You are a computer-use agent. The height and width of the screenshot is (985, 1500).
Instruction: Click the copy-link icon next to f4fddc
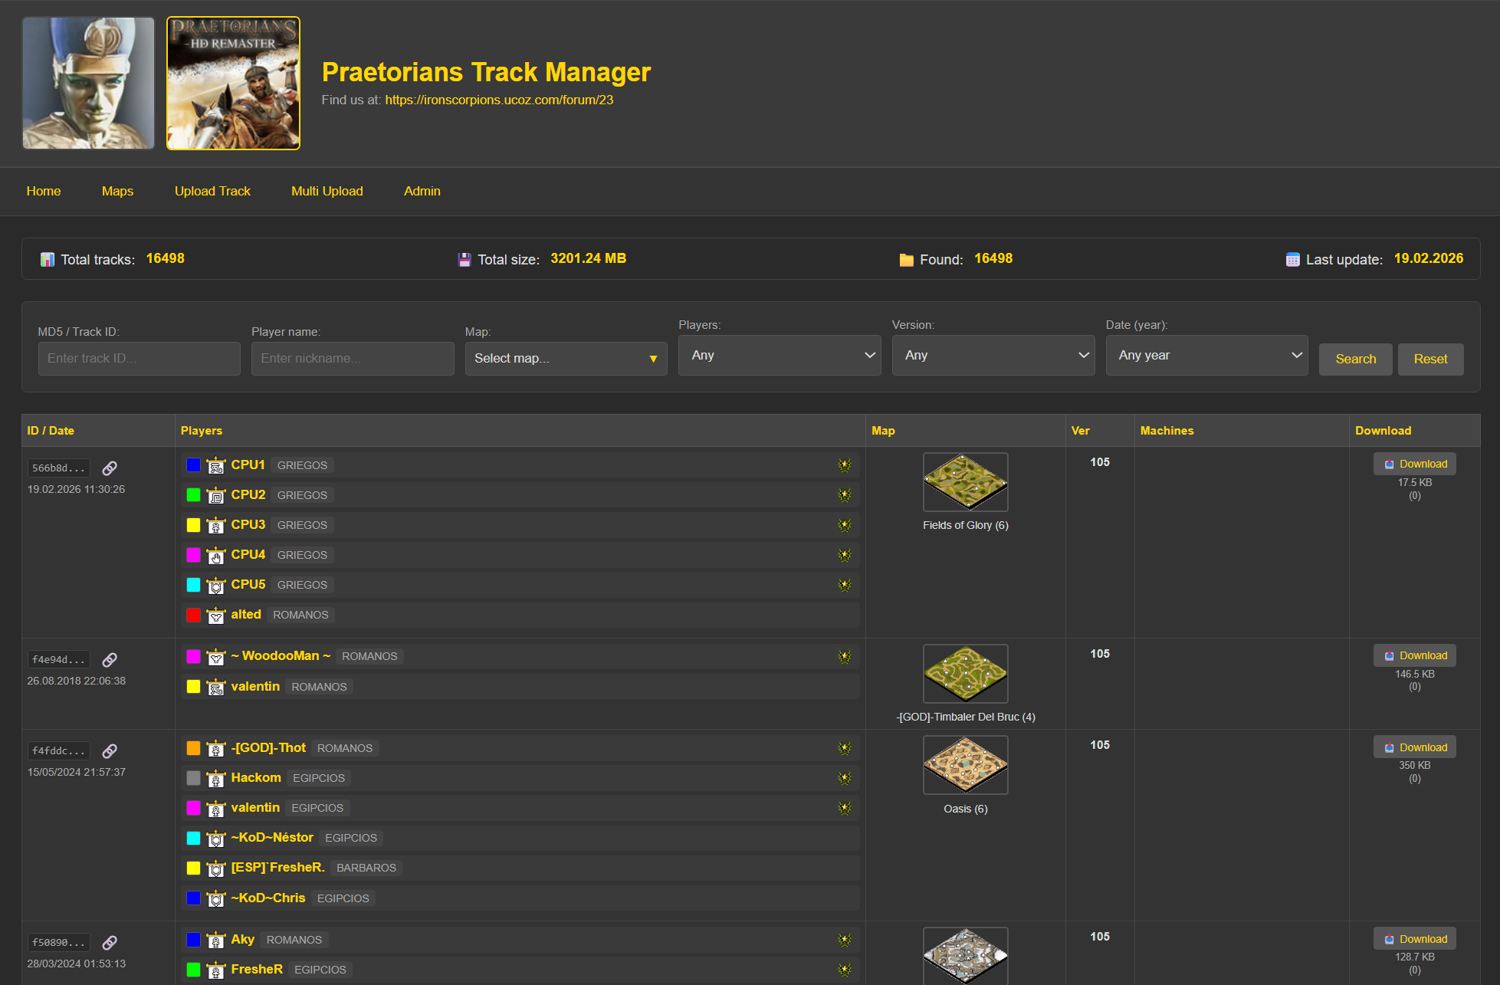pyautogui.click(x=110, y=750)
